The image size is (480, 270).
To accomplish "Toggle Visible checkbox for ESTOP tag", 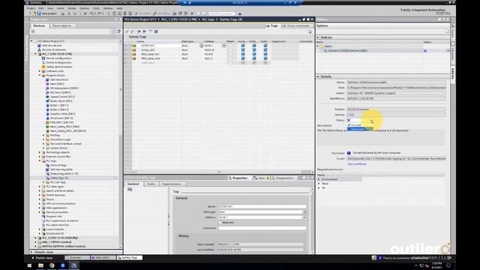I will [265, 46].
